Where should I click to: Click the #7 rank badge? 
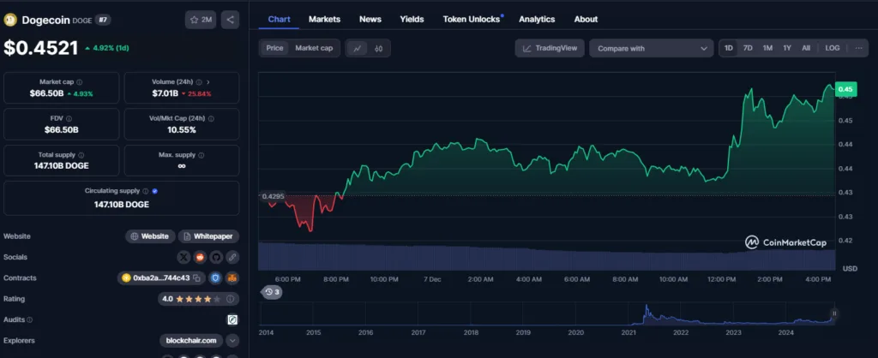[x=103, y=21]
